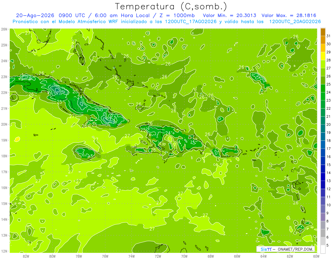The height and width of the screenshot is (260, 336).
Task: Click the "66W" longitude label
Action: click(x=237, y=256)
